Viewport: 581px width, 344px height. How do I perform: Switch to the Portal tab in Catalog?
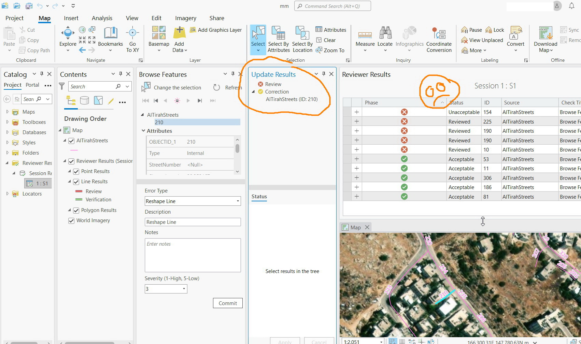(32, 85)
